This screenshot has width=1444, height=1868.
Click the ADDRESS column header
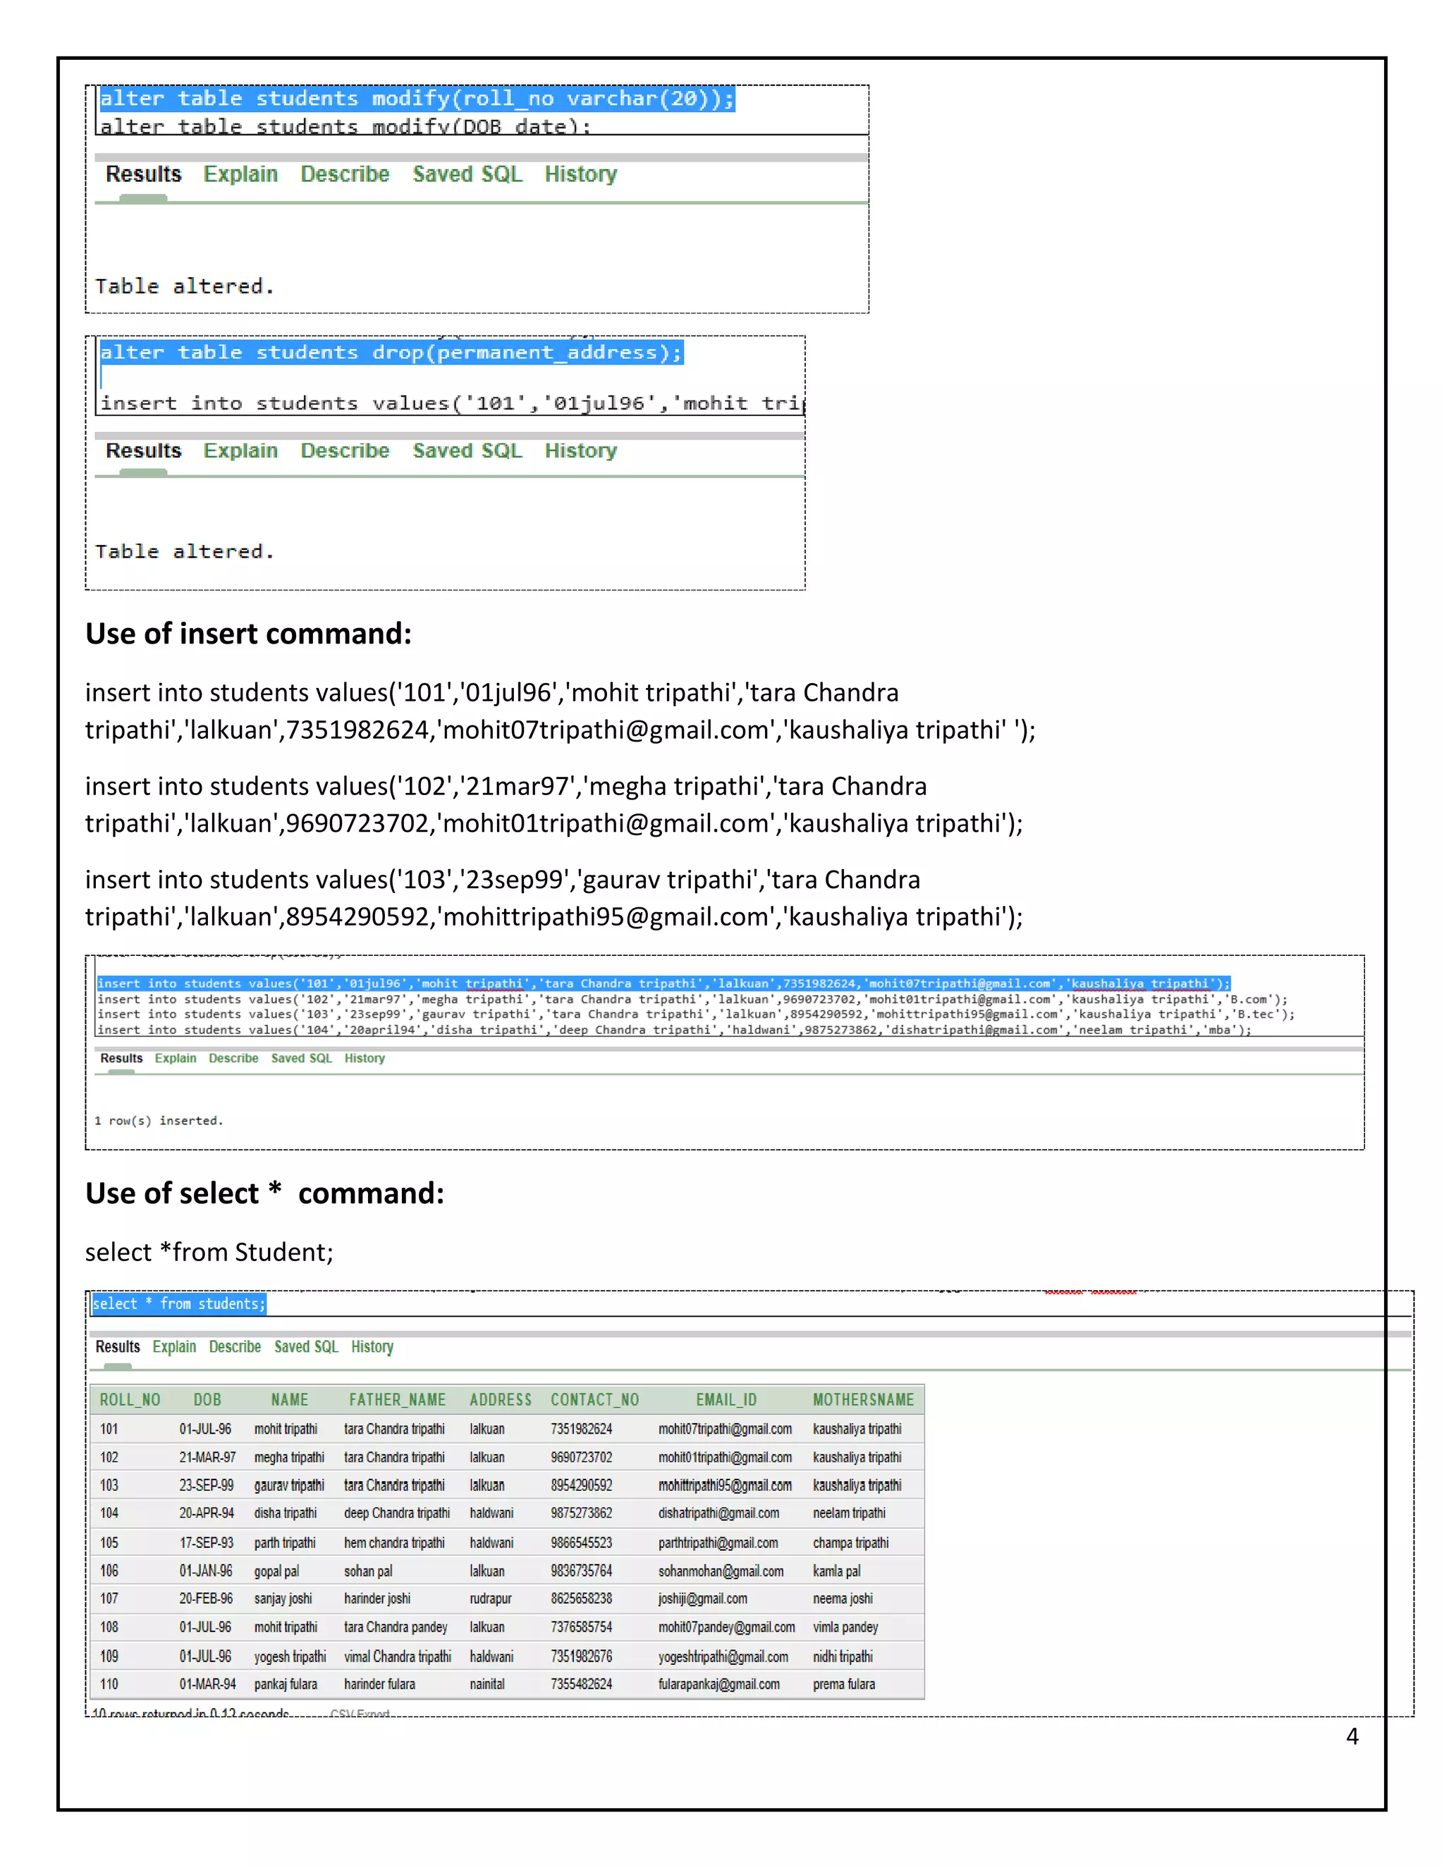pos(501,1399)
